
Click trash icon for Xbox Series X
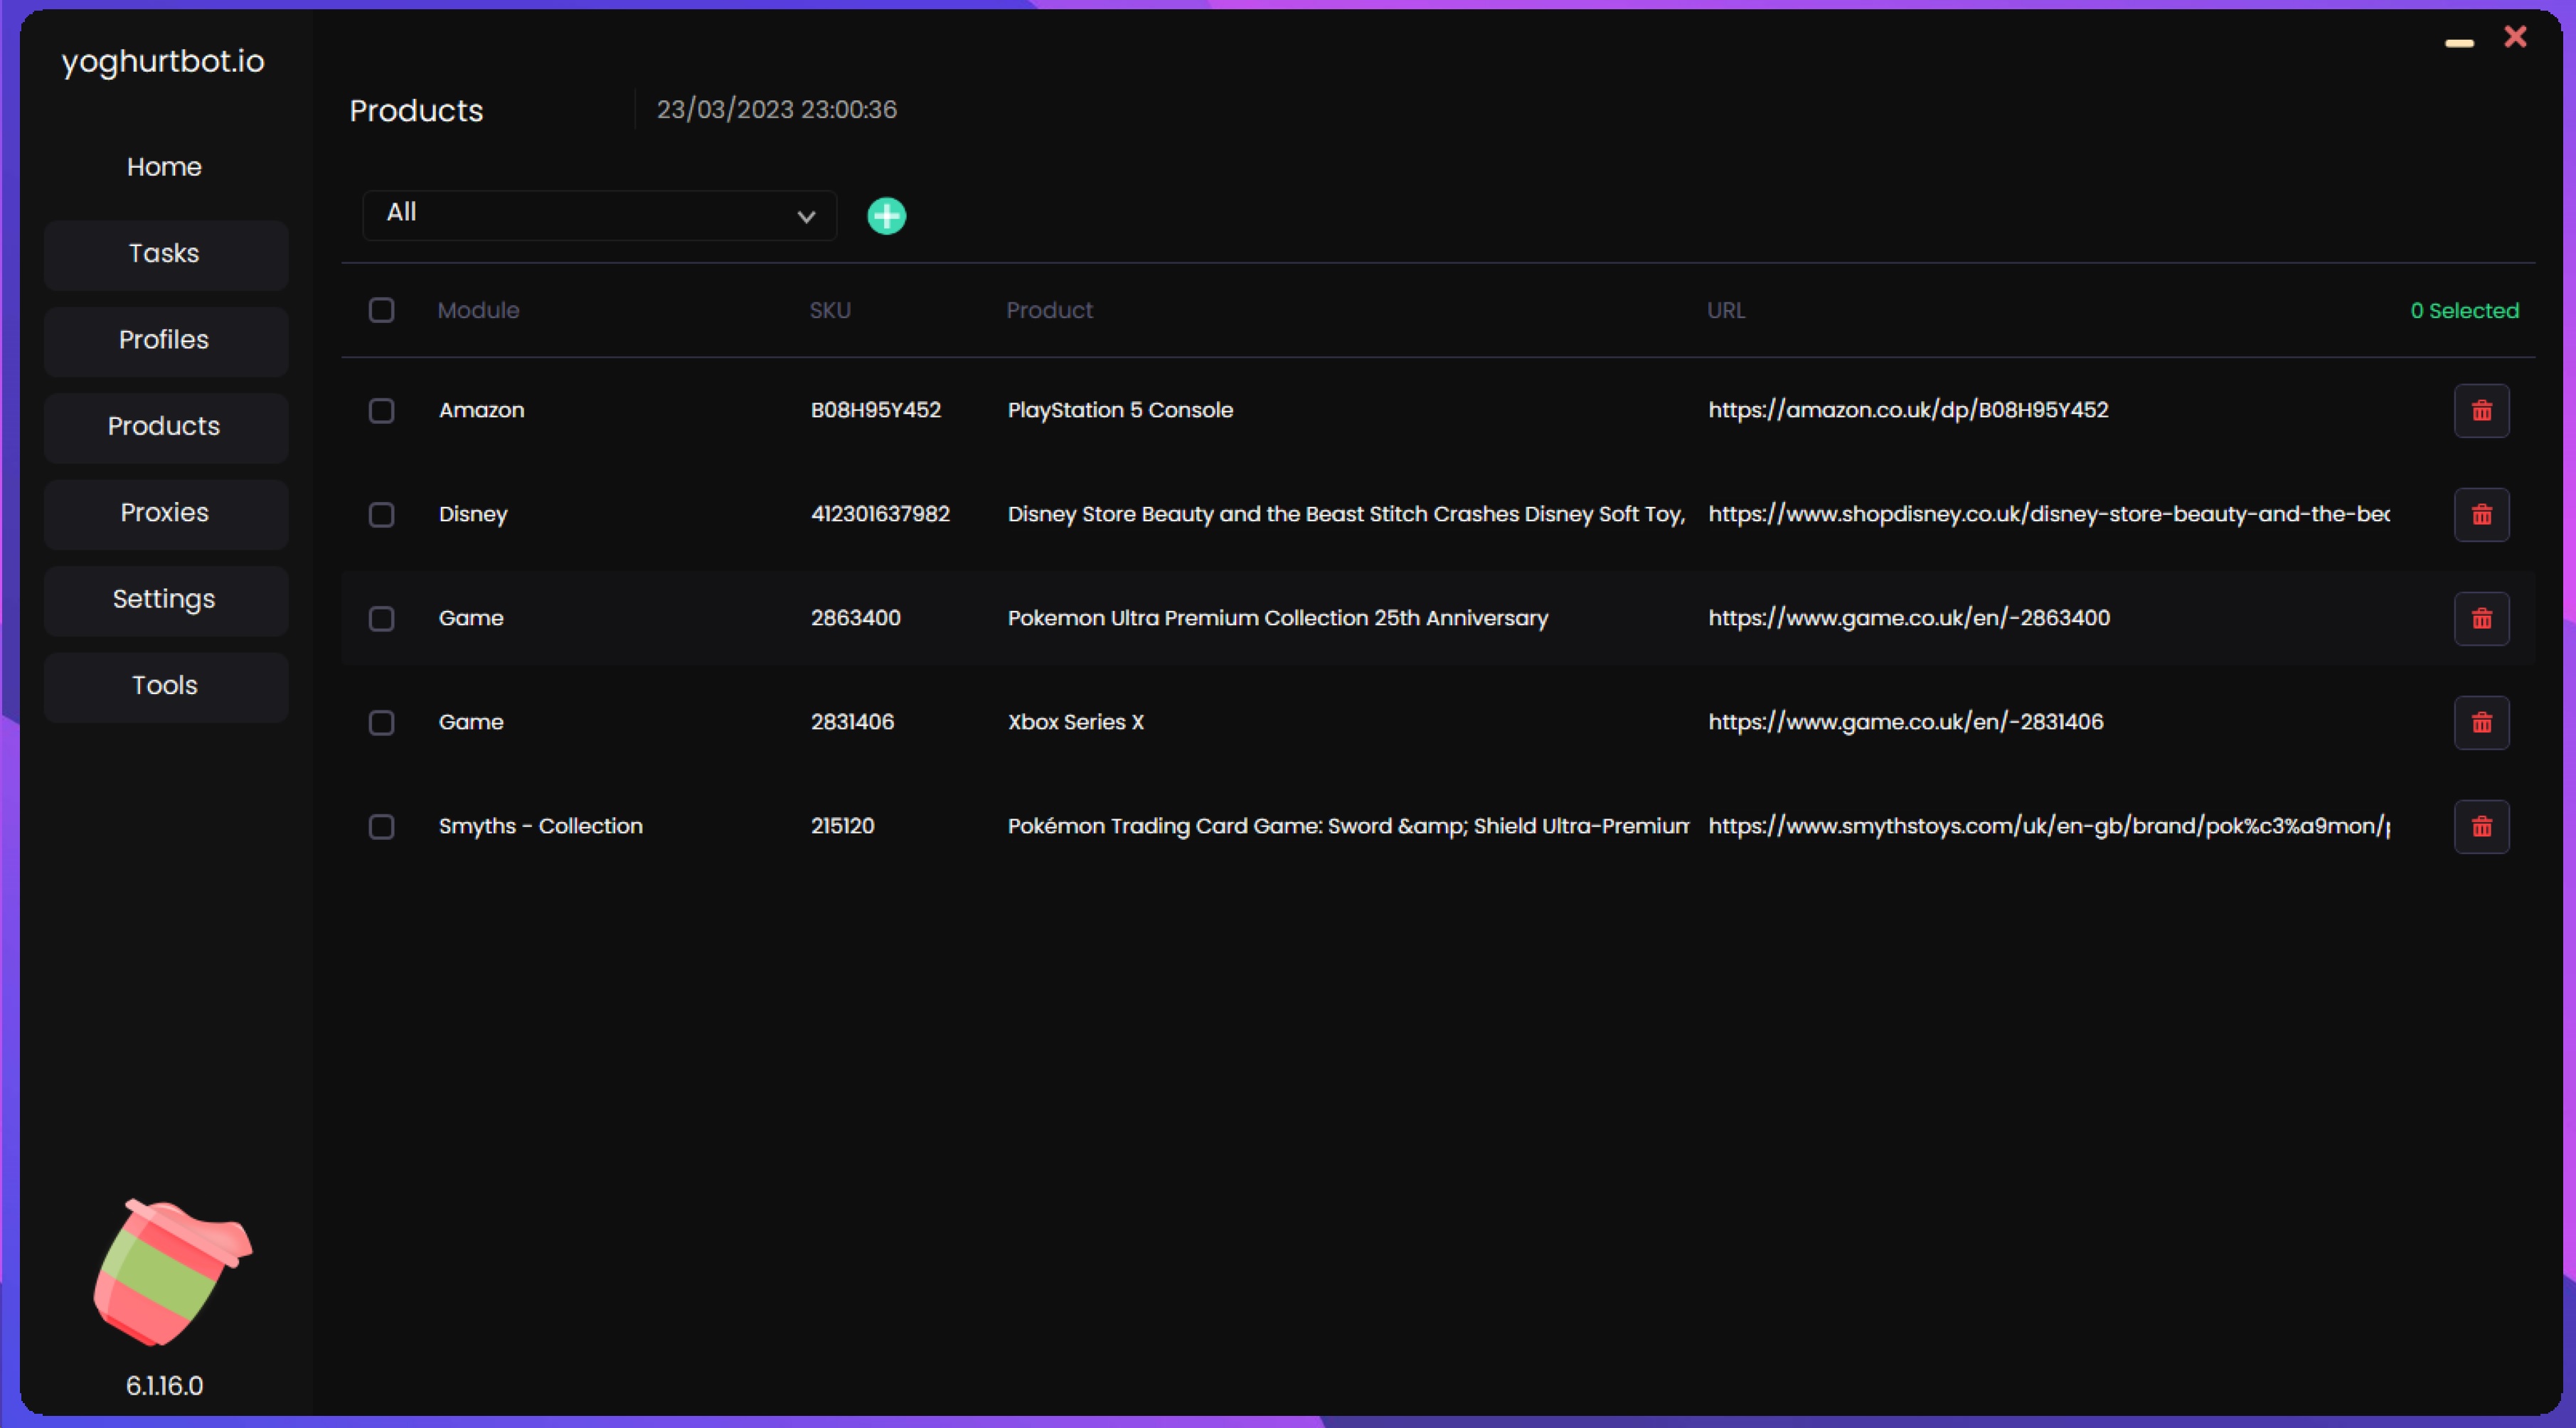coord(2481,723)
